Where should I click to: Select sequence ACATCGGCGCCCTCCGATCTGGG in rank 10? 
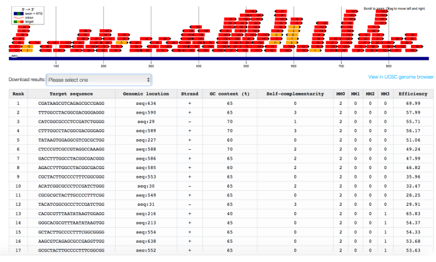pyautogui.click(x=71, y=186)
